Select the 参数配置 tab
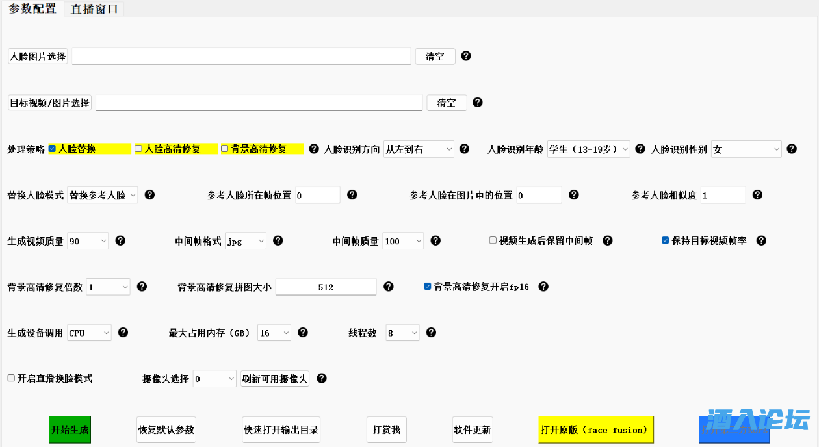 [32, 9]
